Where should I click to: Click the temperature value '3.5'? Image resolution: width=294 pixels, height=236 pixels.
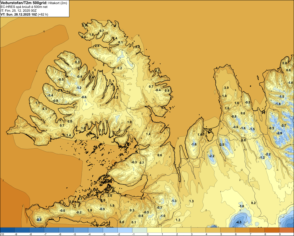71,202
